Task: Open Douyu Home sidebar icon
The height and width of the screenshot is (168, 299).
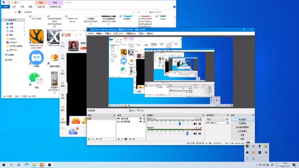Action: coord(62,72)
